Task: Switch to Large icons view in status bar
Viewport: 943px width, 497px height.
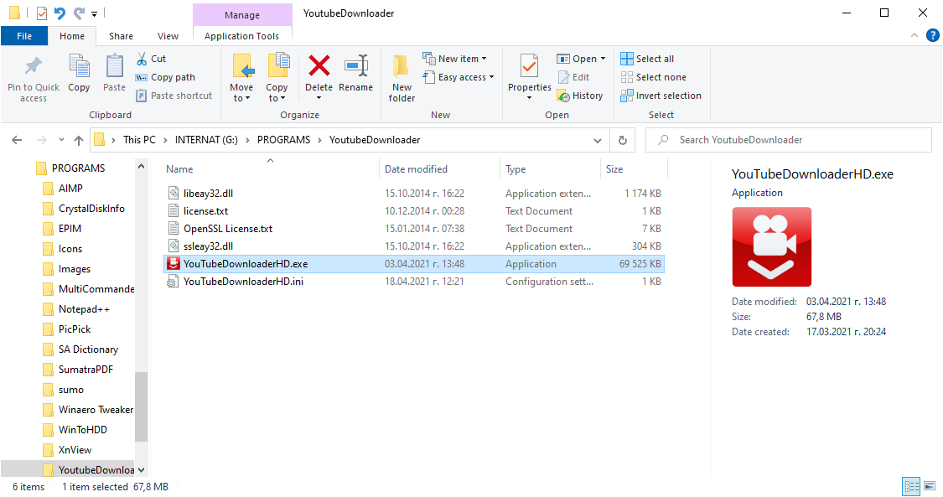Action: (x=930, y=485)
